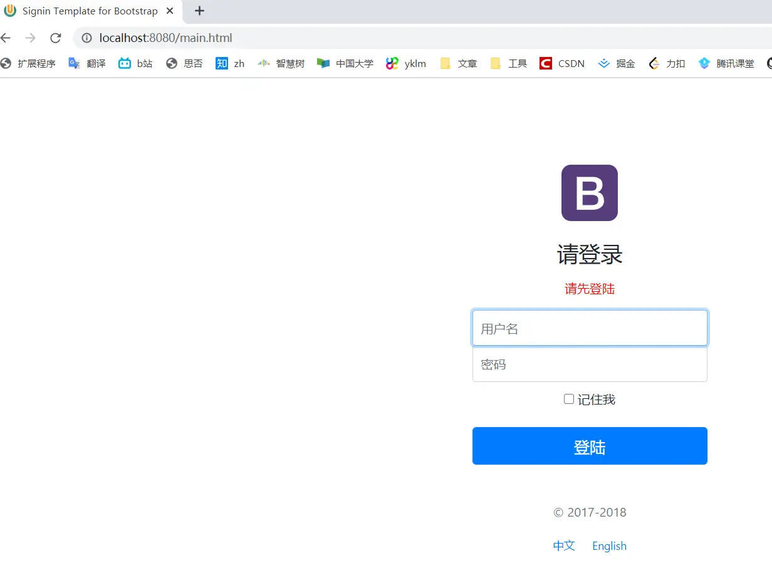Open the 腾讯课堂 bookmark

click(726, 63)
